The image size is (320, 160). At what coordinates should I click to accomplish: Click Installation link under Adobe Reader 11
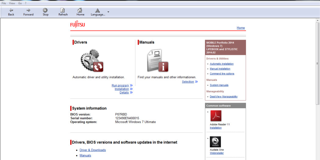(216, 128)
